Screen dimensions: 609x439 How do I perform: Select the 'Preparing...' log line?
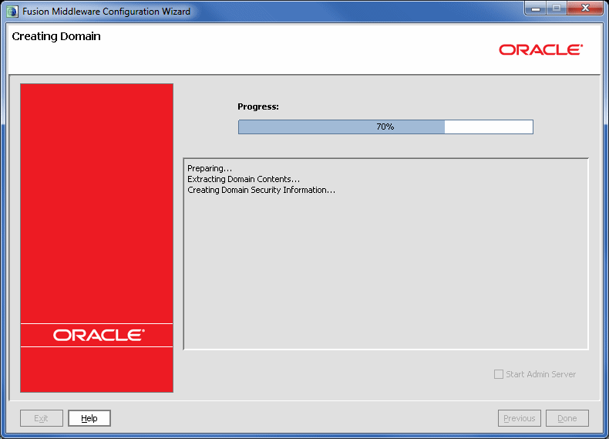(x=210, y=168)
